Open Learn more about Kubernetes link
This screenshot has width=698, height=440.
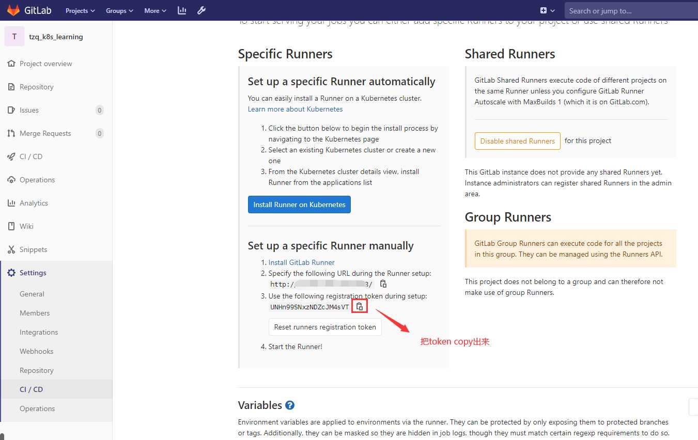295,109
